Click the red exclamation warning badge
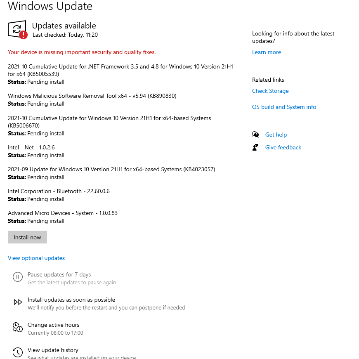 tap(23, 35)
